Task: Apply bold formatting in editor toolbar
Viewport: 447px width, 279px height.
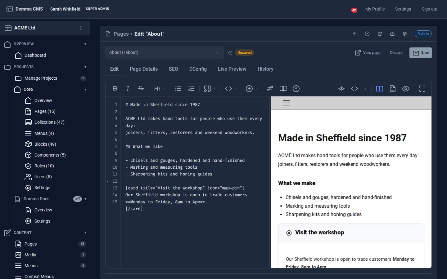Action: point(115,89)
